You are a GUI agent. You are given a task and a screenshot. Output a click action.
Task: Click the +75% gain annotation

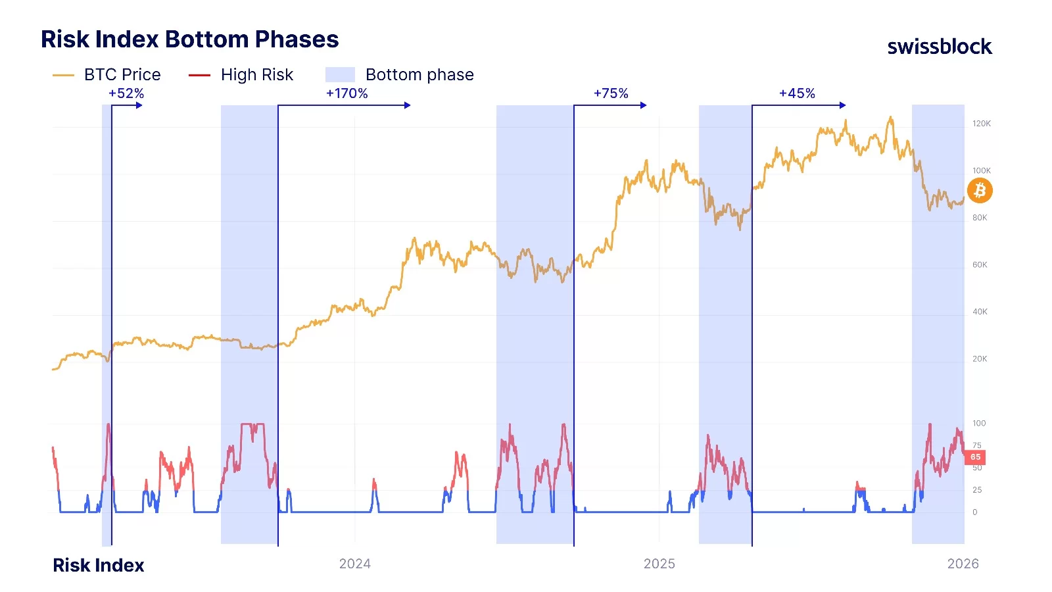click(x=611, y=93)
